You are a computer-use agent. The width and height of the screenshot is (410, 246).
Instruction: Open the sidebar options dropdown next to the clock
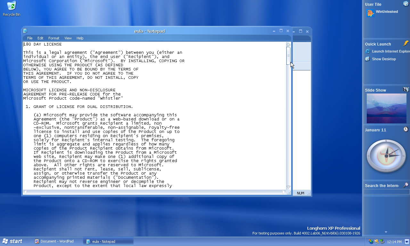tap(407, 242)
